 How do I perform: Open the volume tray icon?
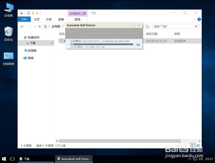click(201, 159)
